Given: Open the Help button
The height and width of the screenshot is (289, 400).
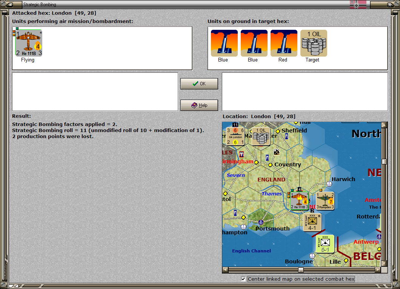Looking at the screenshot, I should 199,105.
